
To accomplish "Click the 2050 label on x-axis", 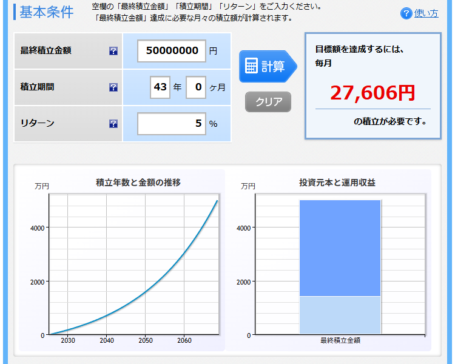I will 146,341.
